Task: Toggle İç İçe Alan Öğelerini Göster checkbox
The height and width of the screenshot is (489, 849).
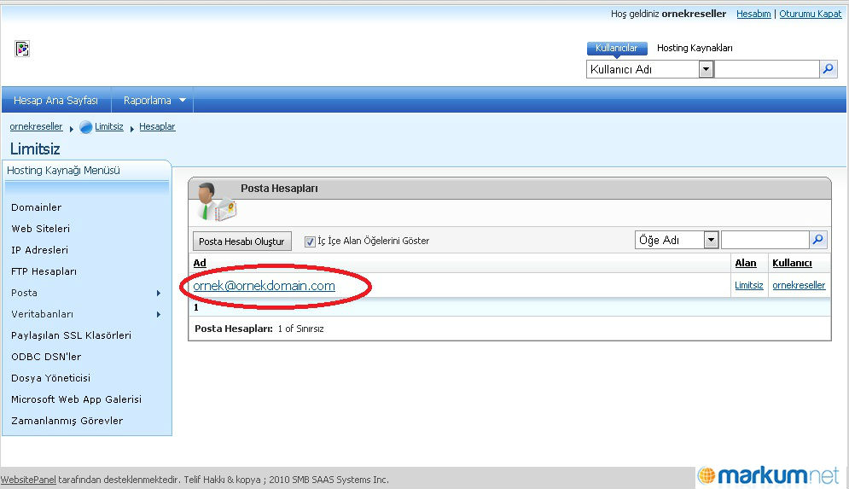Action: point(310,242)
